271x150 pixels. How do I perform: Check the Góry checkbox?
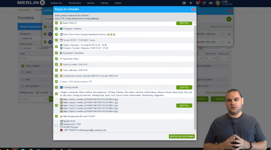(23, 80)
